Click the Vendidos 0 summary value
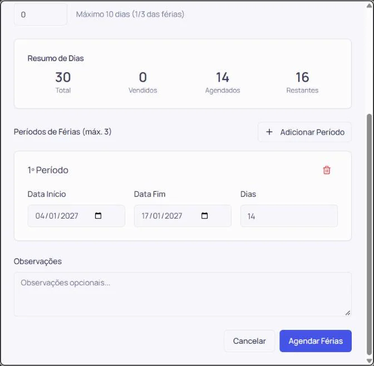This screenshot has height=366, width=374. (x=143, y=77)
